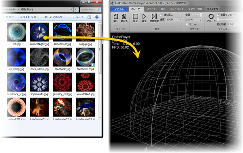The height and width of the screenshot is (153, 243).
Task: Click the slideshow (スライド ショー) button
Action: (29, 17)
